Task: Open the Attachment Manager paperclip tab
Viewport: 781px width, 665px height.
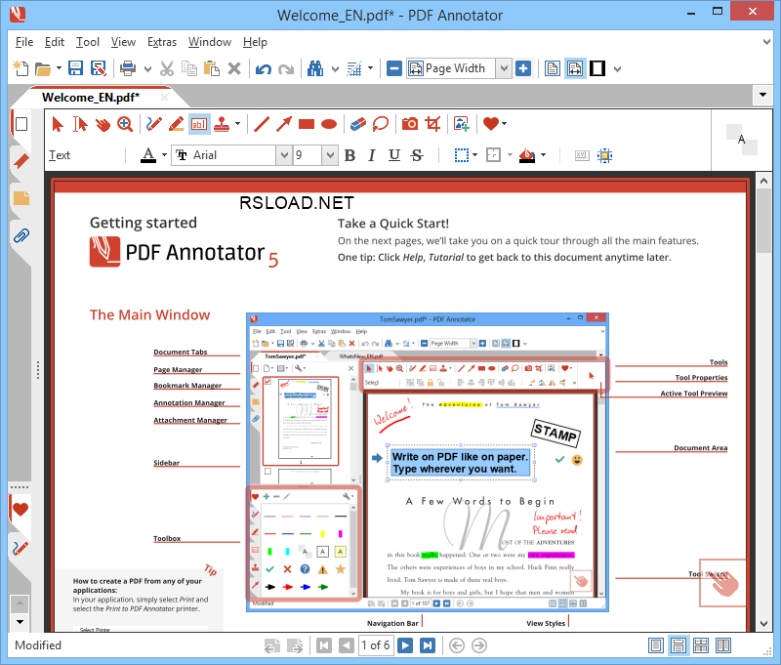Action: [21, 234]
